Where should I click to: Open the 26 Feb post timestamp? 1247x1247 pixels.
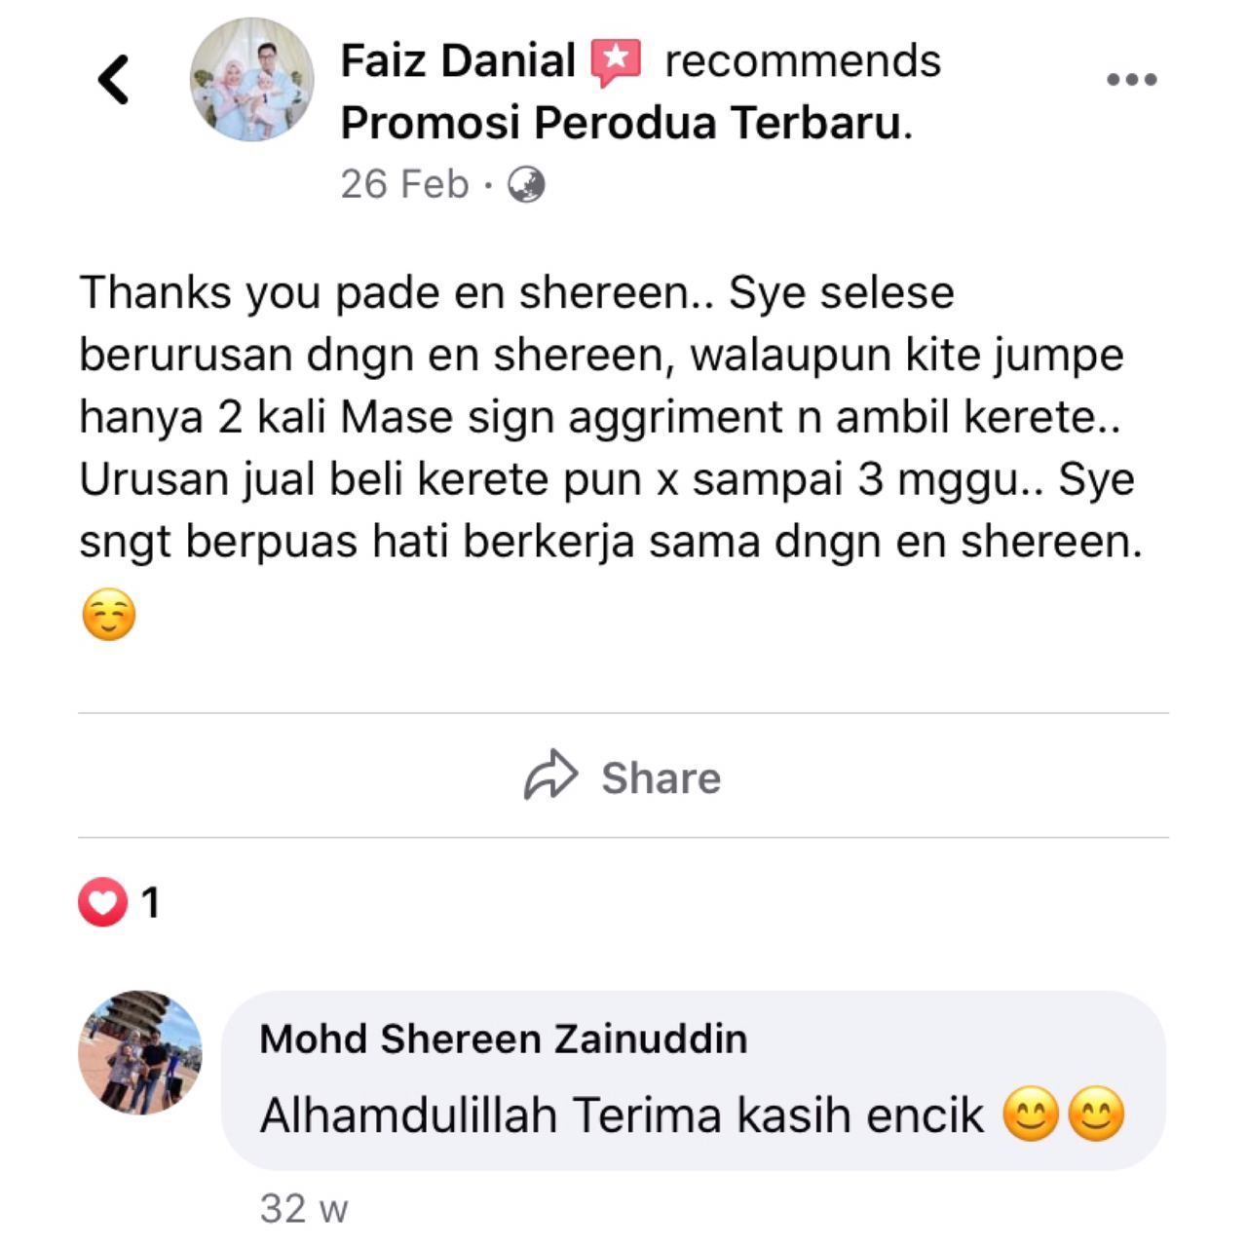tap(404, 184)
